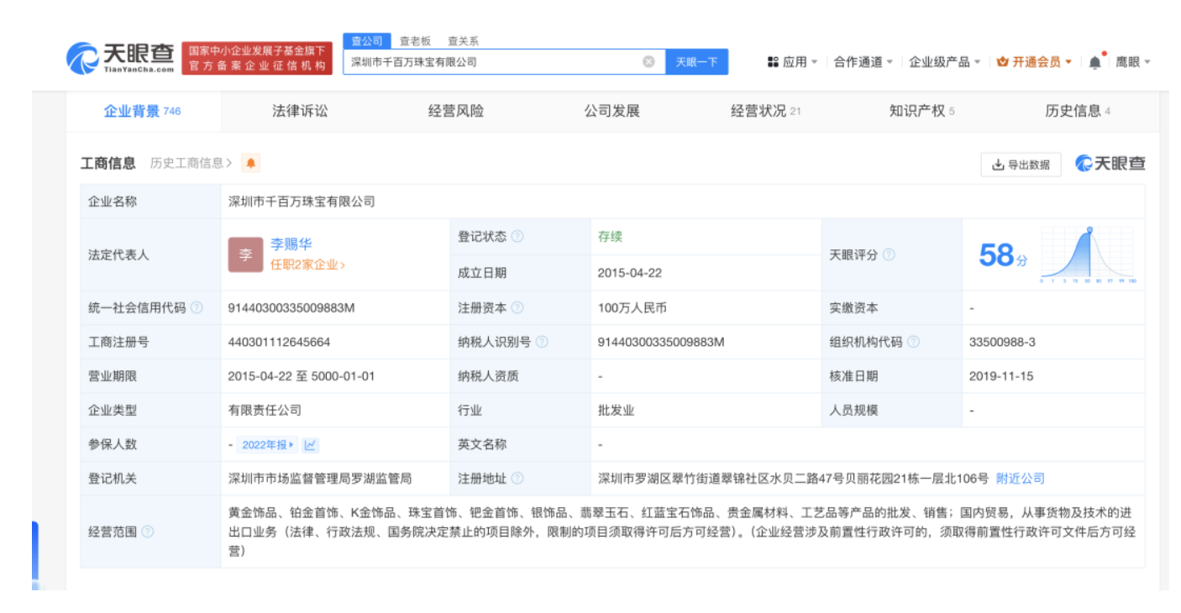Viewport: 1181px width, 613px height.
Task: Clear the search box with X icon
Action: coord(648,62)
